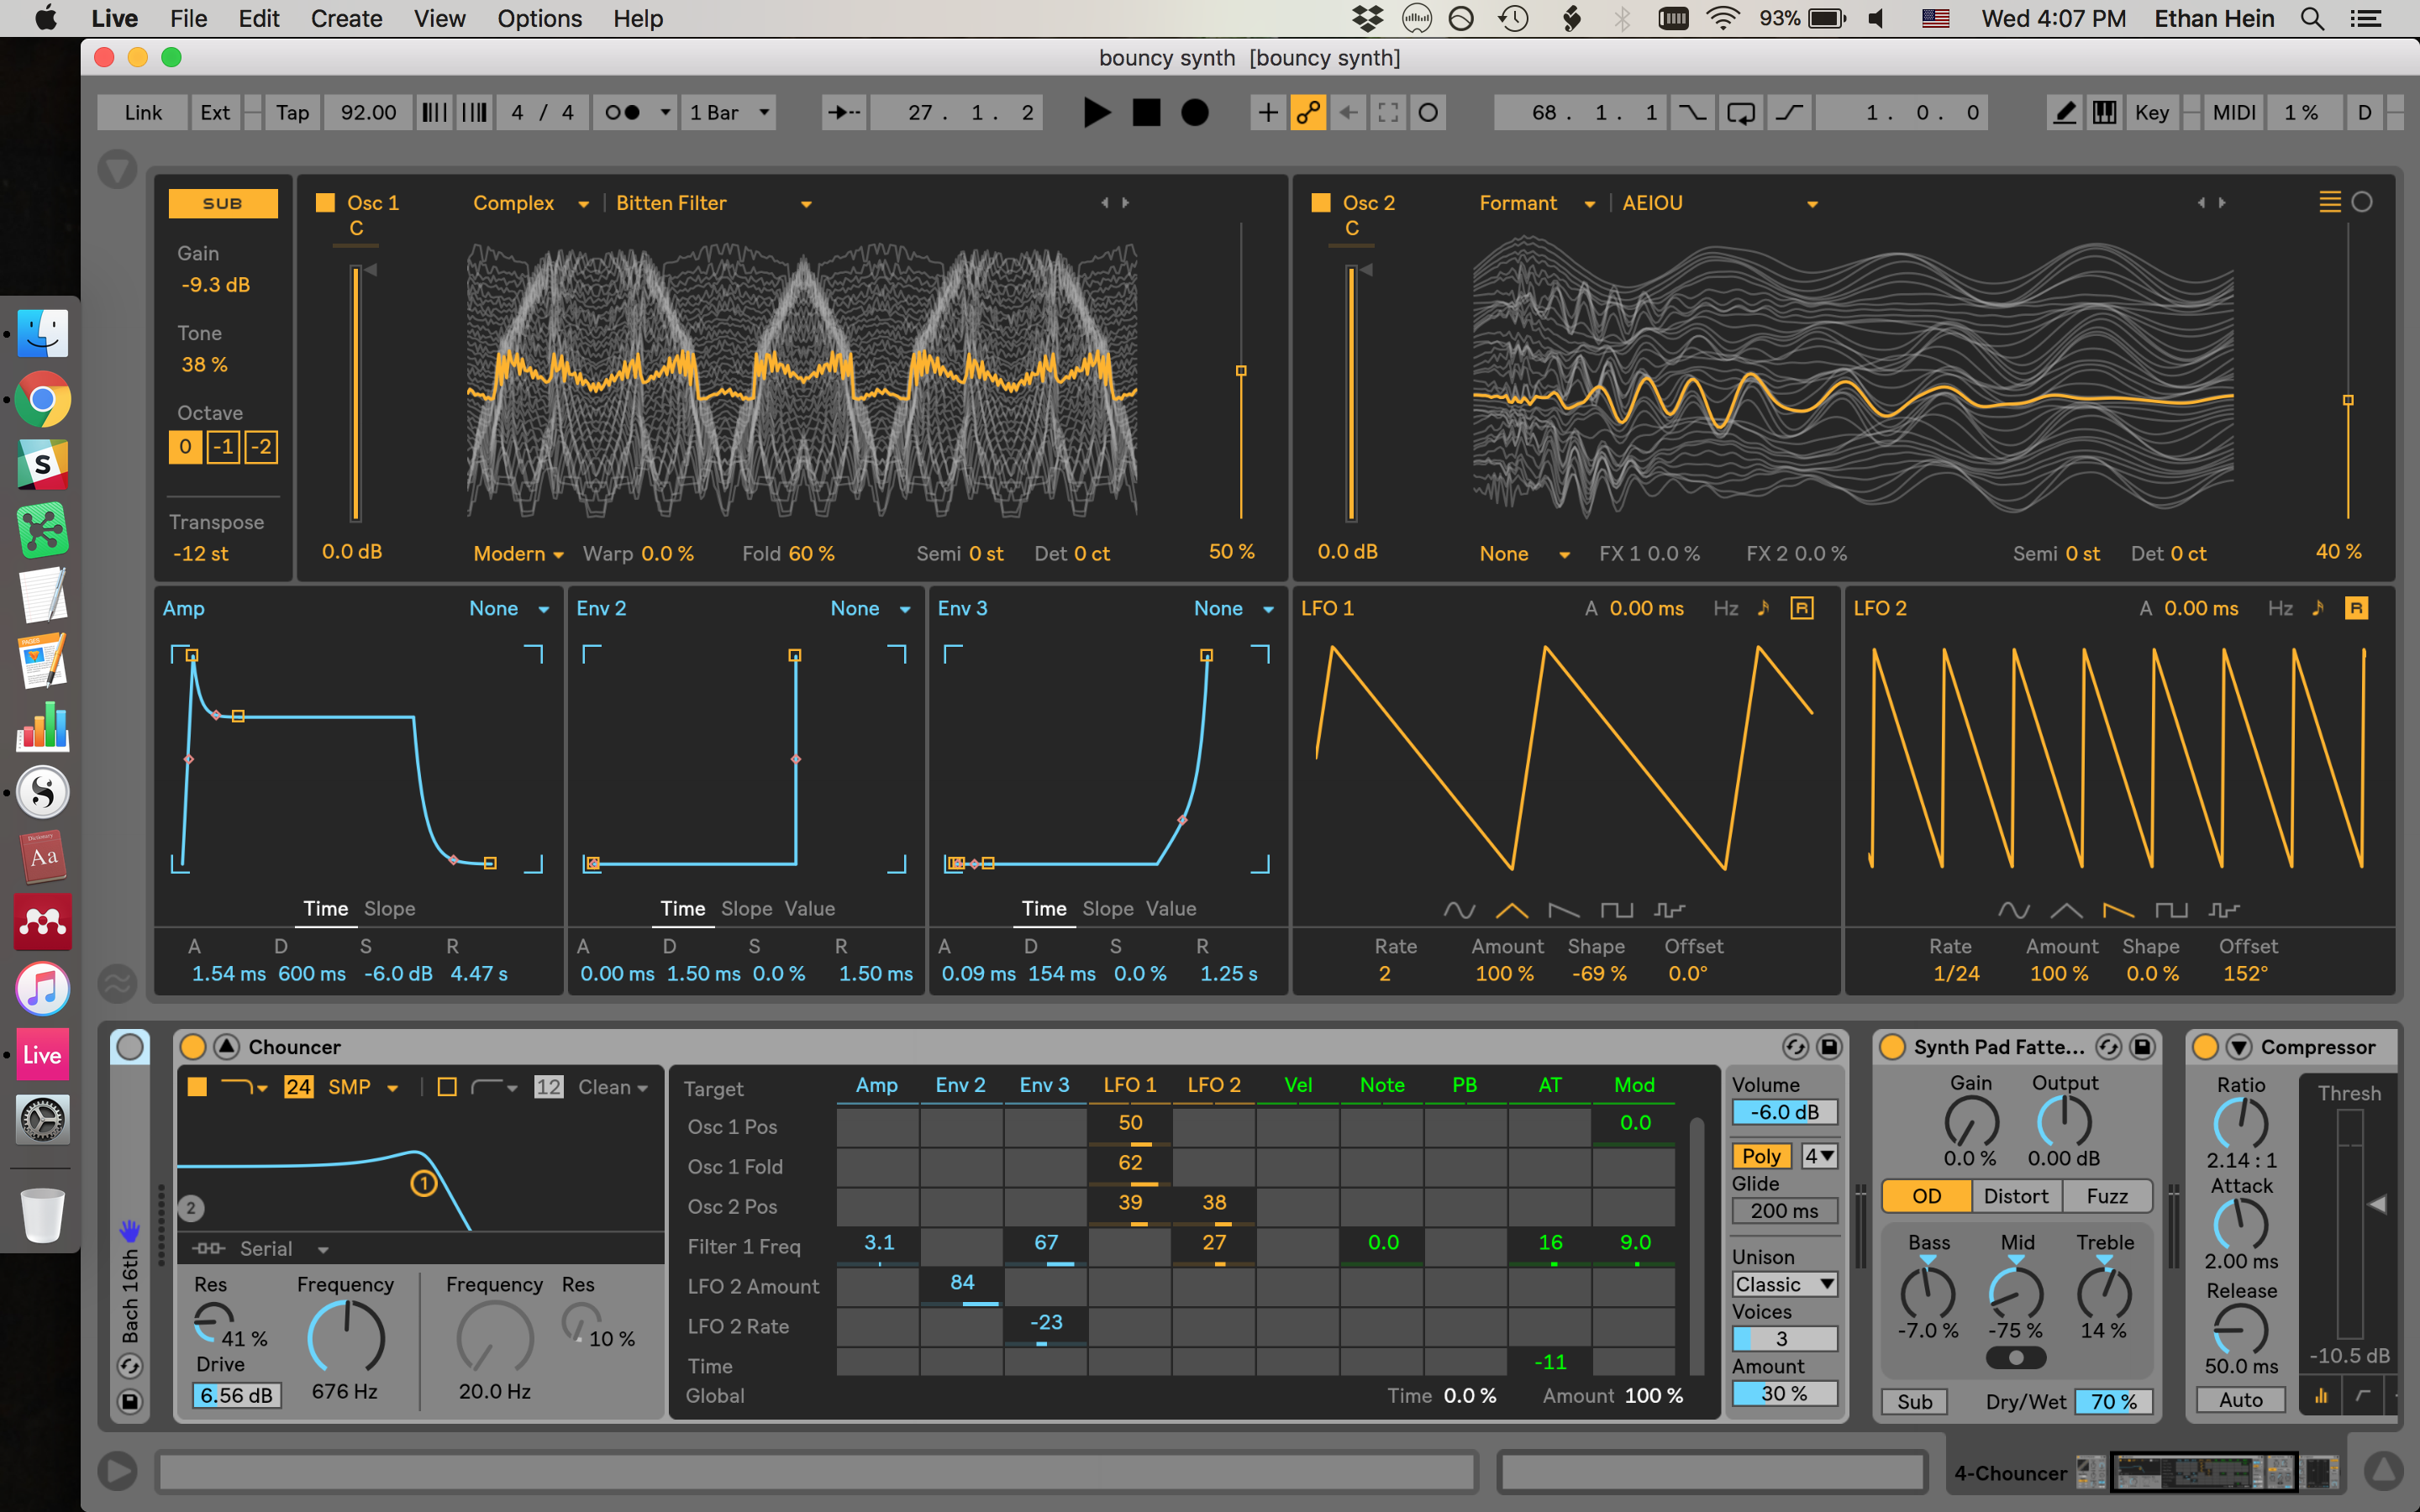
Task: Click the Follow playback arrow icon
Action: click(843, 113)
